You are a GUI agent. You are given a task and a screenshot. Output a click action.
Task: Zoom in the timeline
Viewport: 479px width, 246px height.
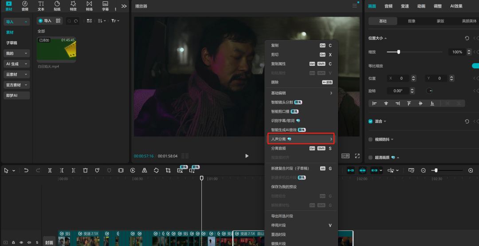pos(471,171)
